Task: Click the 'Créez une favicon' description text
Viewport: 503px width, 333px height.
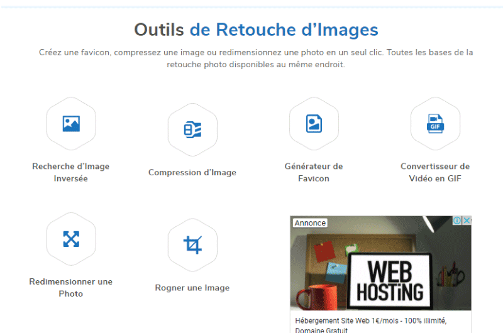Action: (x=256, y=58)
